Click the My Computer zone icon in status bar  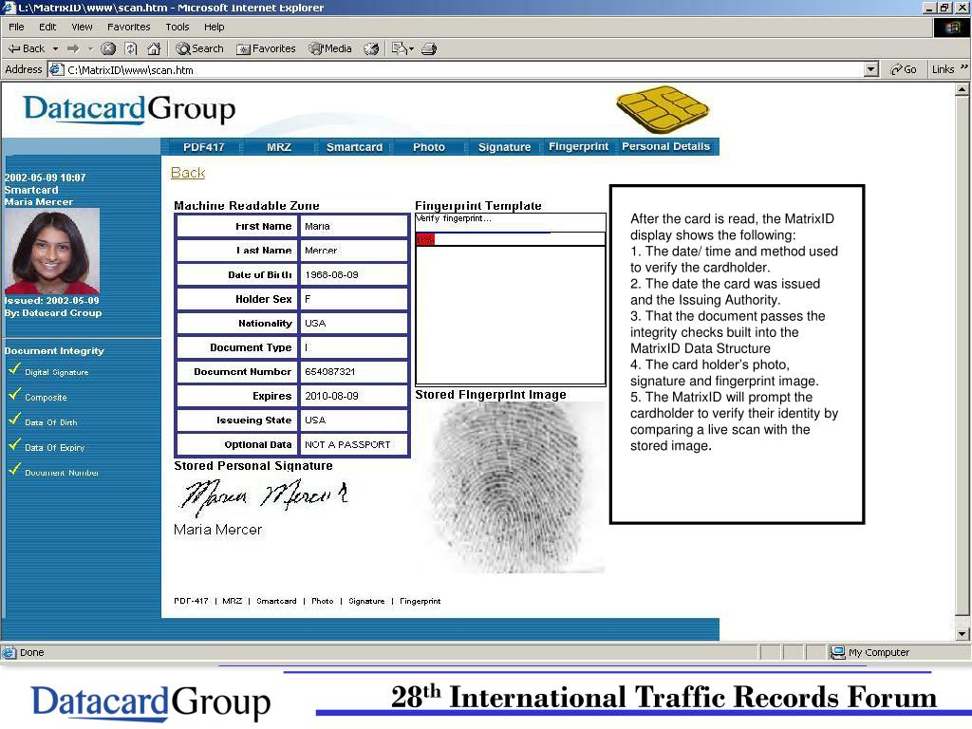837,652
